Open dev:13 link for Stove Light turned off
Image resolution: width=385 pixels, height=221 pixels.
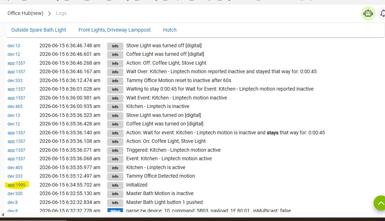[14, 46]
